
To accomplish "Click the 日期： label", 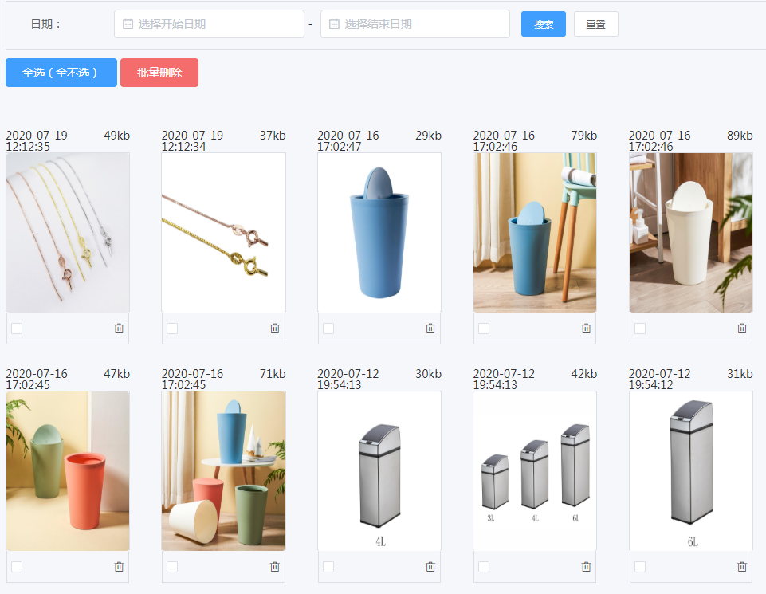I will pyautogui.click(x=45, y=24).
